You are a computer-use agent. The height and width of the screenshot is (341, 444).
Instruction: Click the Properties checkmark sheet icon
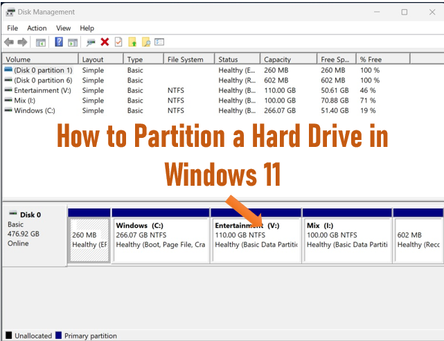118,43
